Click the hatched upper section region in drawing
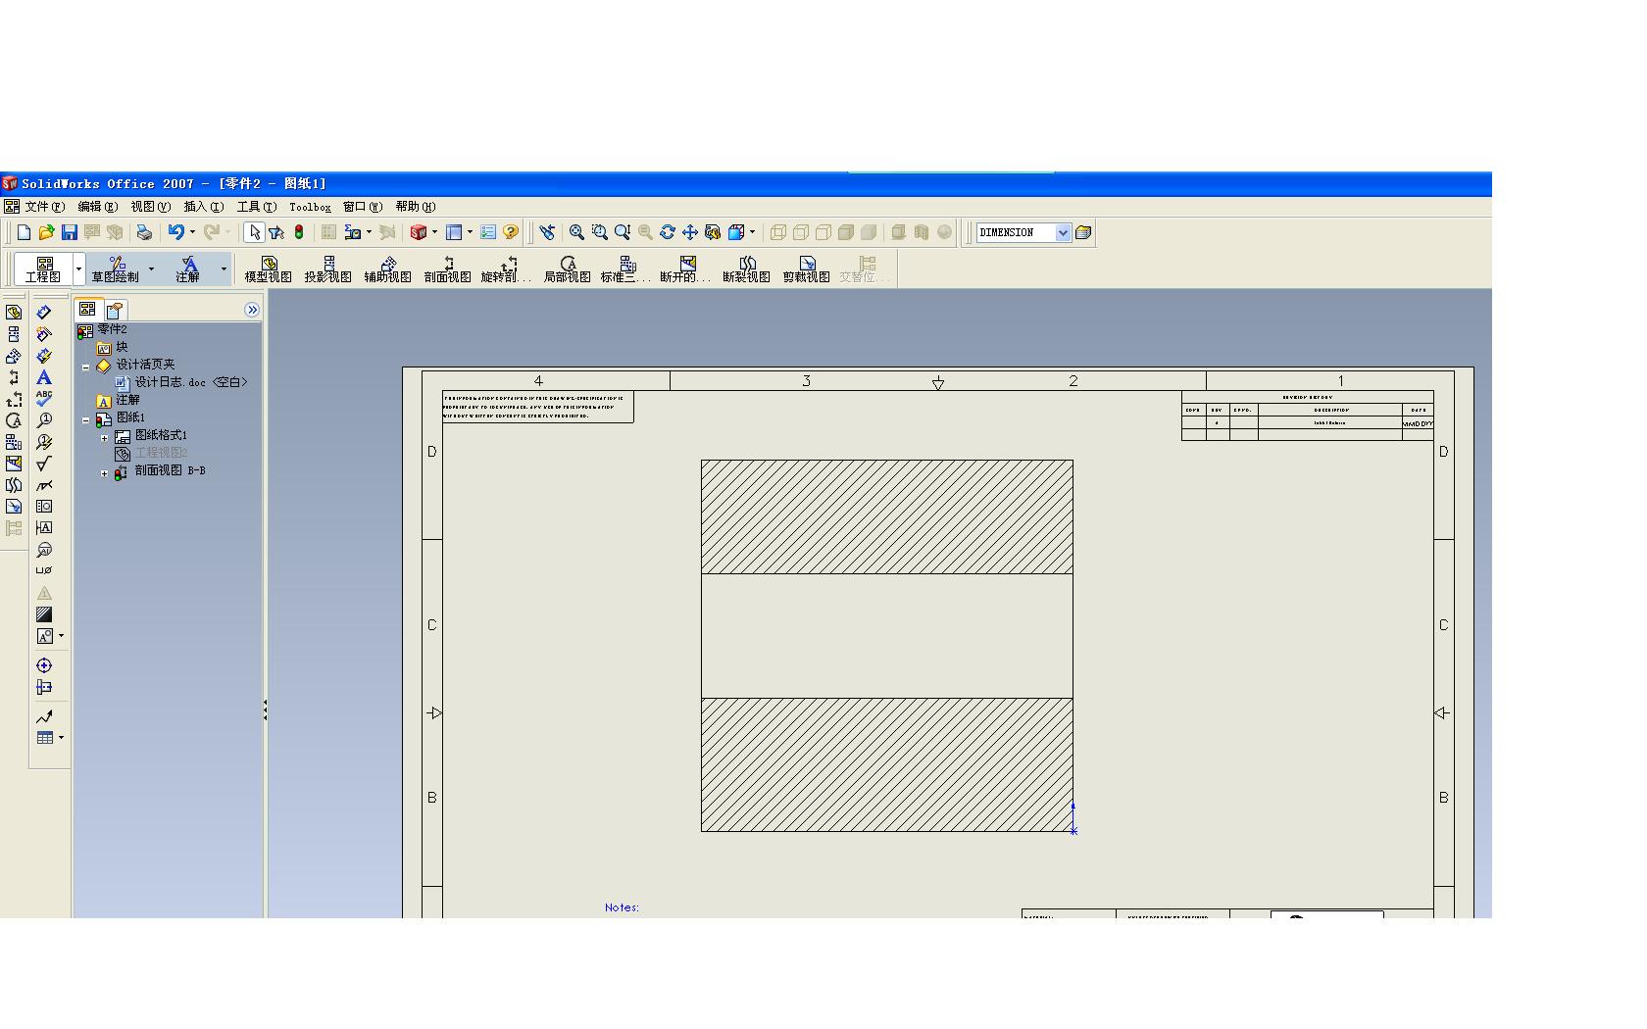 click(x=886, y=516)
